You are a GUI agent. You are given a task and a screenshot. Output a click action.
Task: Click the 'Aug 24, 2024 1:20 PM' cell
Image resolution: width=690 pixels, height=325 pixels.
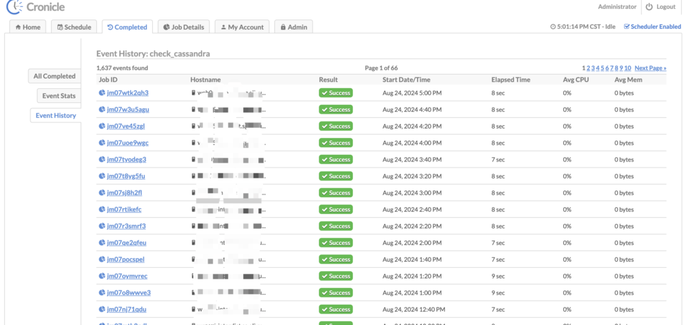pyautogui.click(x=412, y=277)
